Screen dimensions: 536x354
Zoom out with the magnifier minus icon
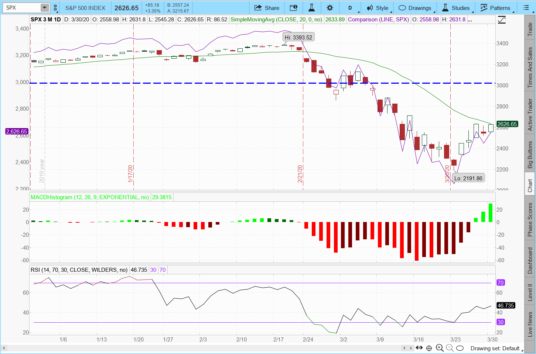pyautogui.click(x=450, y=348)
